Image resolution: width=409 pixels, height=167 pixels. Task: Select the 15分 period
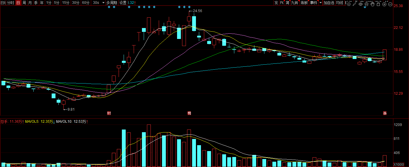pos(66,3)
